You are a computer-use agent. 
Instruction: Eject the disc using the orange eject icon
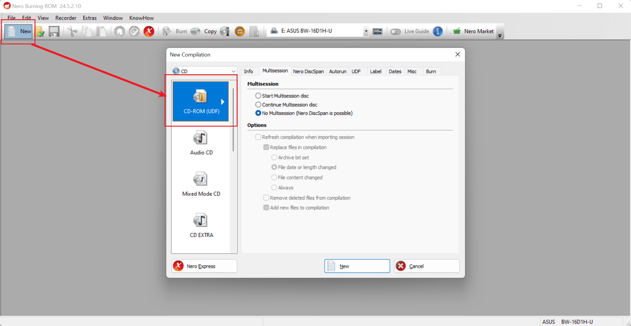240,31
